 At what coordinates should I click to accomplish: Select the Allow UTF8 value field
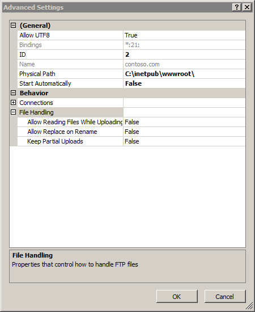184,35
